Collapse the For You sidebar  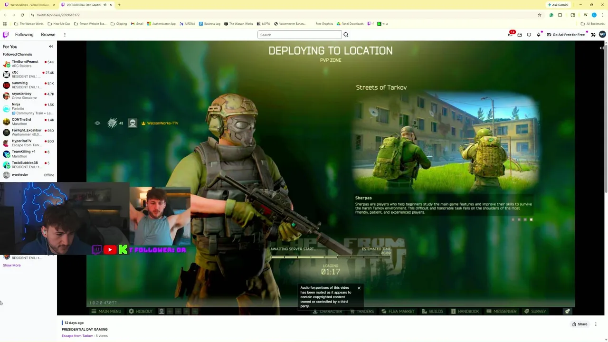pyautogui.click(x=51, y=47)
